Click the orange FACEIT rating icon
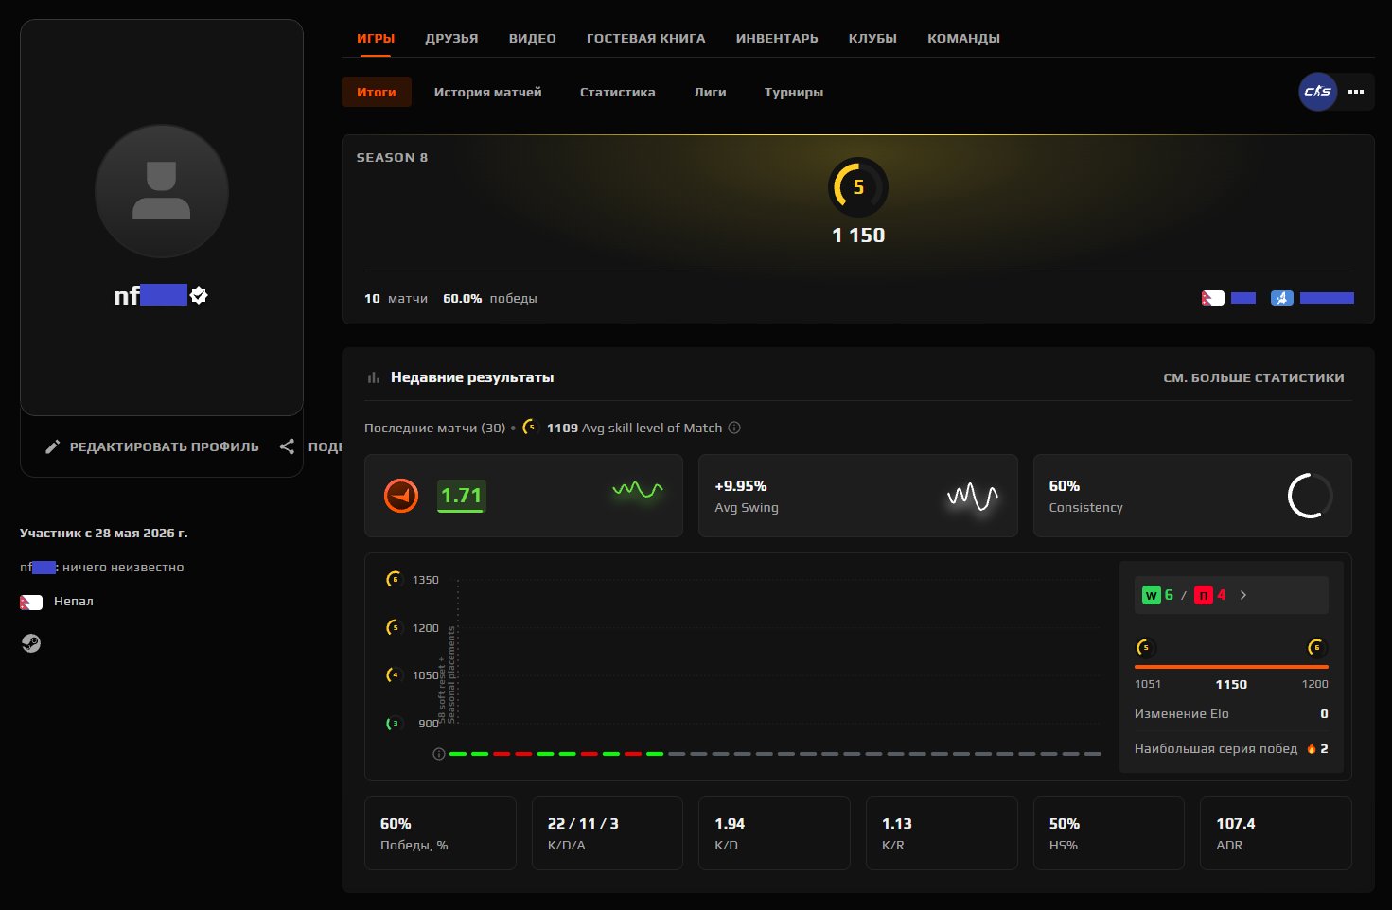The image size is (1392, 910). (401, 496)
